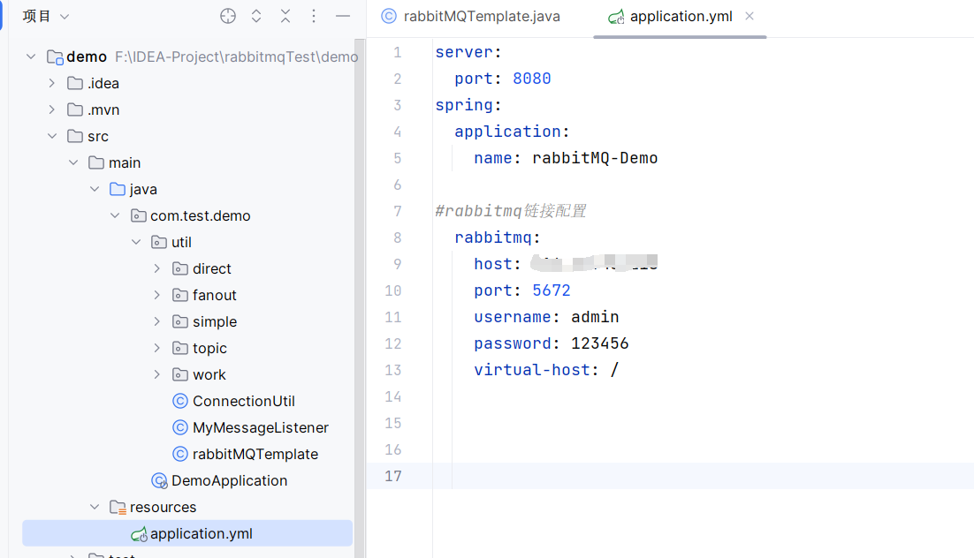Expand the topic package

(157, 348)
